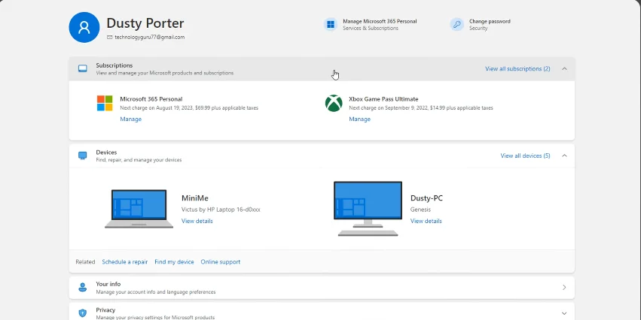Click the Your info heading
The image size is (641, 320).
click(x=108, y=284)
